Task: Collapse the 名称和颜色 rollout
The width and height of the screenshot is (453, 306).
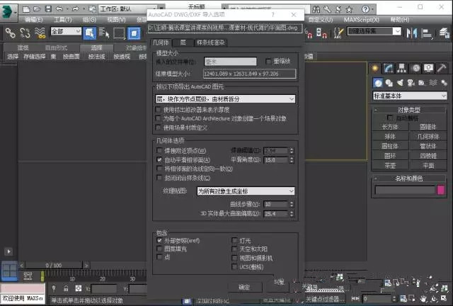Action: 409,178
